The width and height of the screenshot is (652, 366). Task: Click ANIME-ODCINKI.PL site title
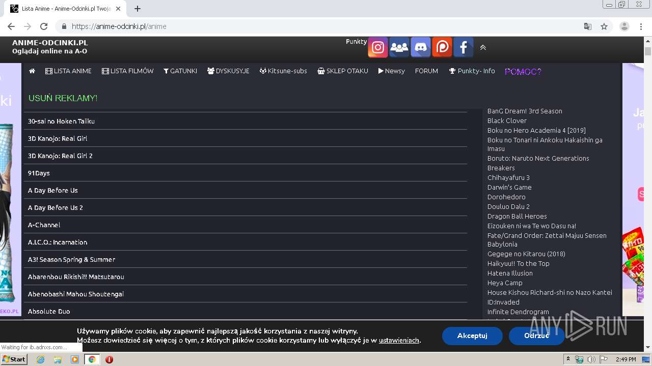click(50, 43)
